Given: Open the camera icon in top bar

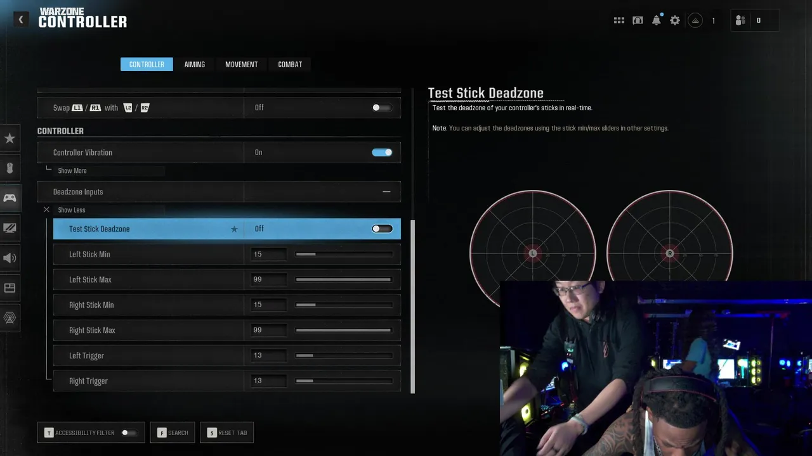Looking at the screenshot, I should (638, 20).
